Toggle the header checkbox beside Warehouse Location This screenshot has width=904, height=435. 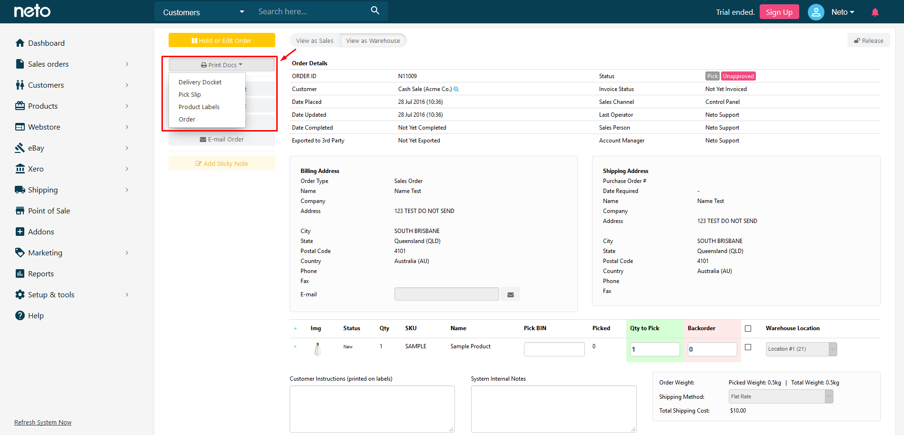(748, 328)
